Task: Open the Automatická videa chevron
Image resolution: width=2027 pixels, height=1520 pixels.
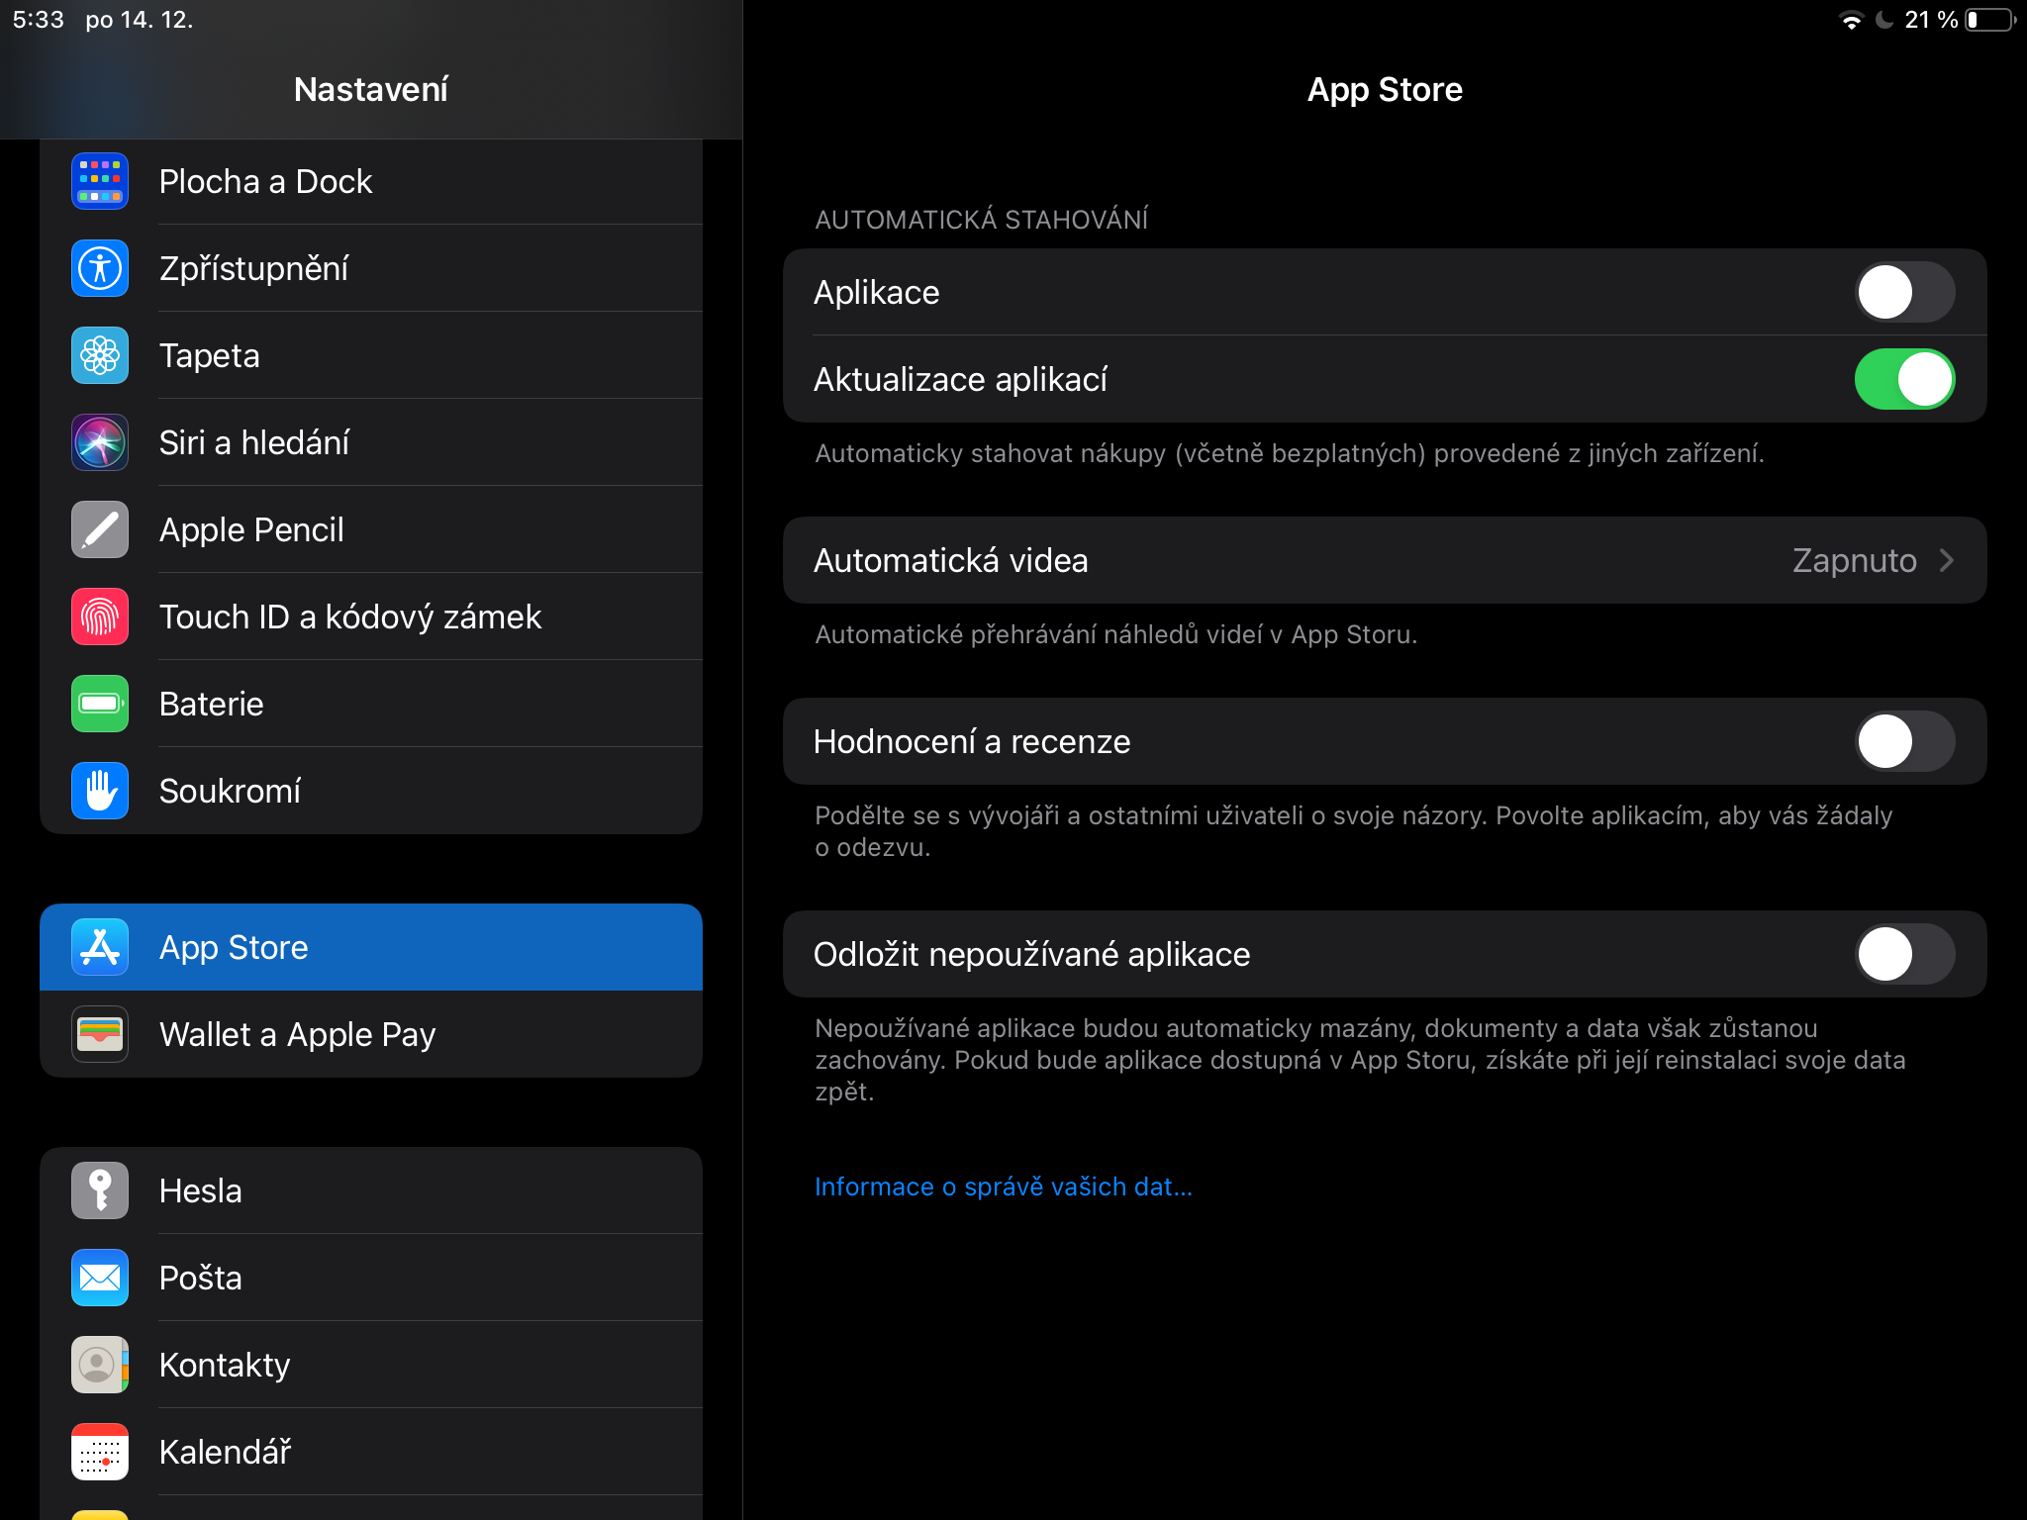Action: pyautogui.click(x=1947, y=560)
